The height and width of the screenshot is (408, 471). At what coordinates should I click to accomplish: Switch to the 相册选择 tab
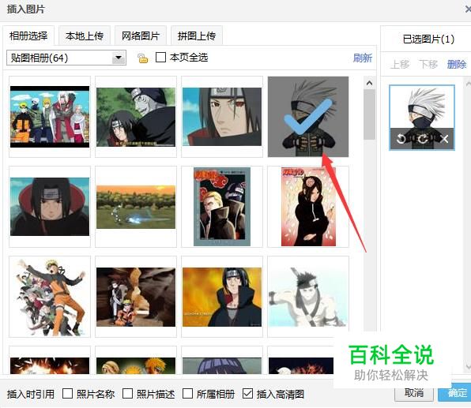click(x=28, y=36)
